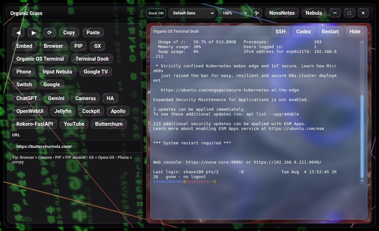Click the https://ubuntu.com/esm text

point(296,129)
